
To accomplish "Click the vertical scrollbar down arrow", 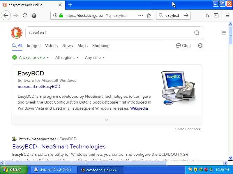I will (230, 158).
